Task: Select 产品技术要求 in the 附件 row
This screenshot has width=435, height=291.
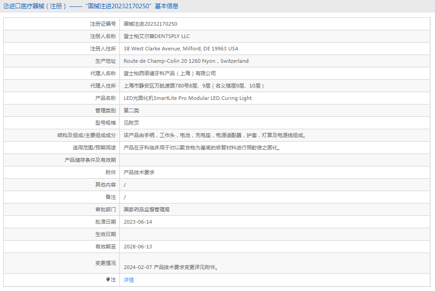Action: tap(139, 172)
